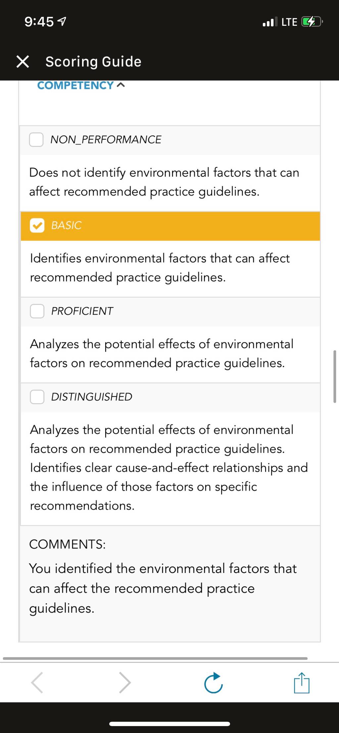Image resolution: width=339 pixels, height=733 pixels.
Task: Reload the page with refresh icon
Action: click(x=213, y=683)
